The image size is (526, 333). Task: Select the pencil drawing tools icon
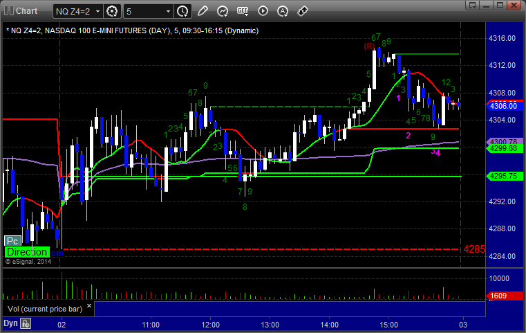click(203, 11)
